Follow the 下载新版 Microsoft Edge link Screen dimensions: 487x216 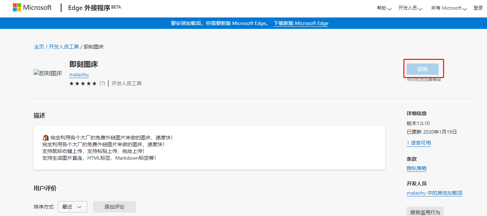(301, 23)
